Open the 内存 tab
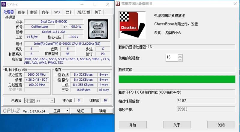Image resolution: width=240 pixels, height=132 pixels. pyautogui.click(x=45, y=12)
